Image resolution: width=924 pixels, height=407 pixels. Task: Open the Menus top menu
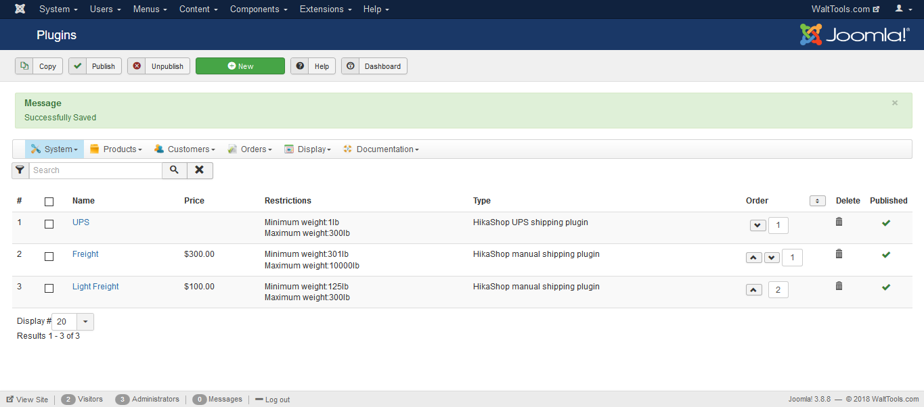[x=150, y=9]
